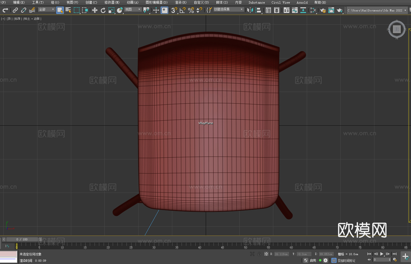411x264 pixels.
Task: Open the Civil View menu
Action: point(281,2)
